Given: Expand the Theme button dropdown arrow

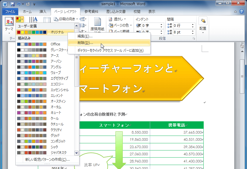Looking at the screenshot, I should (9, 33).
